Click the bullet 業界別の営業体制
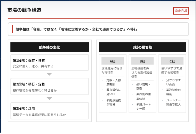 point(144,97)
